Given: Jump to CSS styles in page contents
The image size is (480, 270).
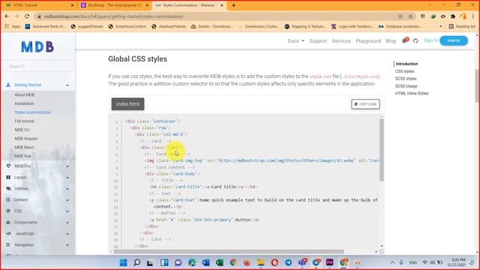Looking at the screenshot, I should coord(404,71).
